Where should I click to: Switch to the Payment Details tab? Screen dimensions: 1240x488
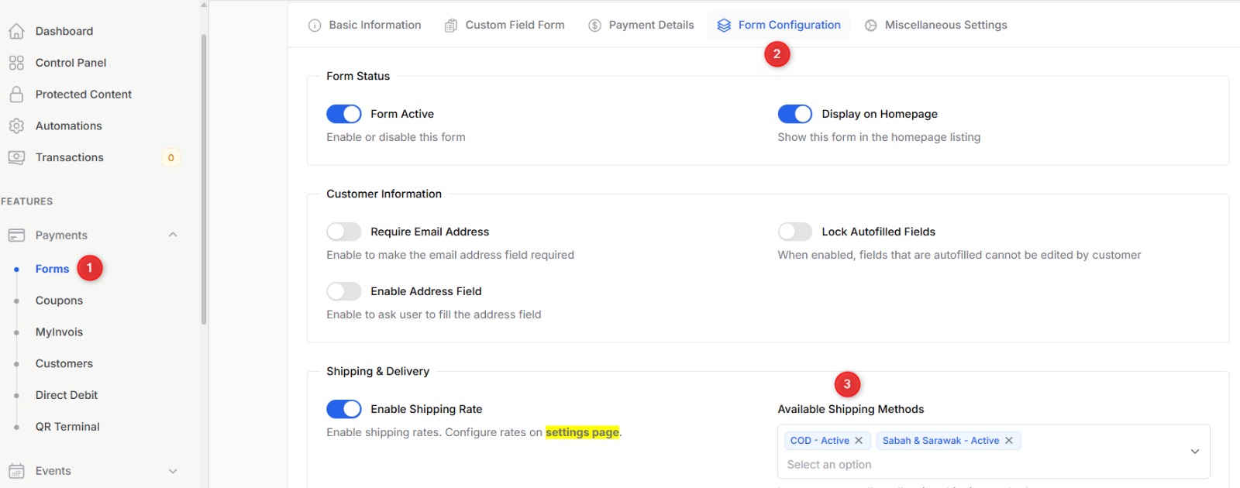pos(642,26)
